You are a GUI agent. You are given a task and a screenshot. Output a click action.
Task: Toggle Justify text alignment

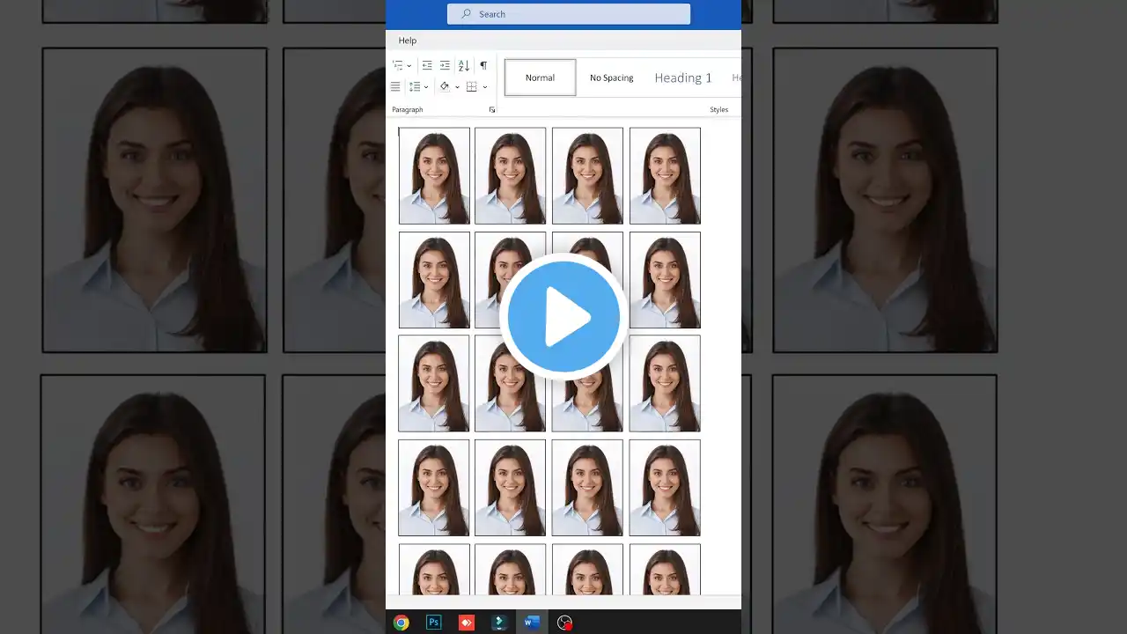395,86
